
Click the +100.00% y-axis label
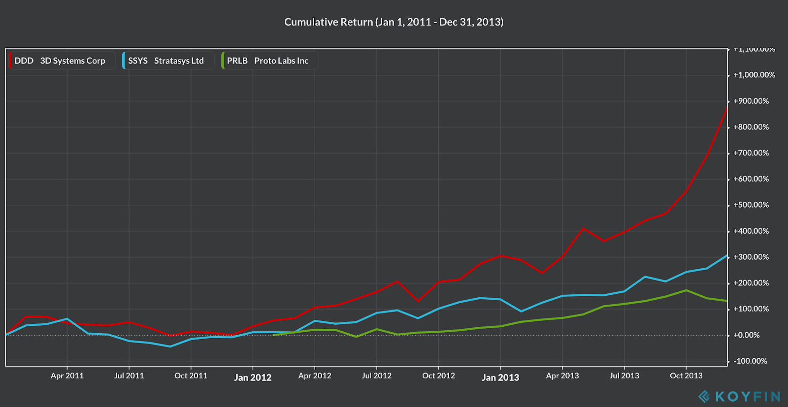tap(751, 309)
